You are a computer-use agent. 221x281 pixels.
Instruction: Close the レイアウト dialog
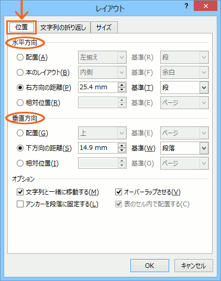point(205,6)
